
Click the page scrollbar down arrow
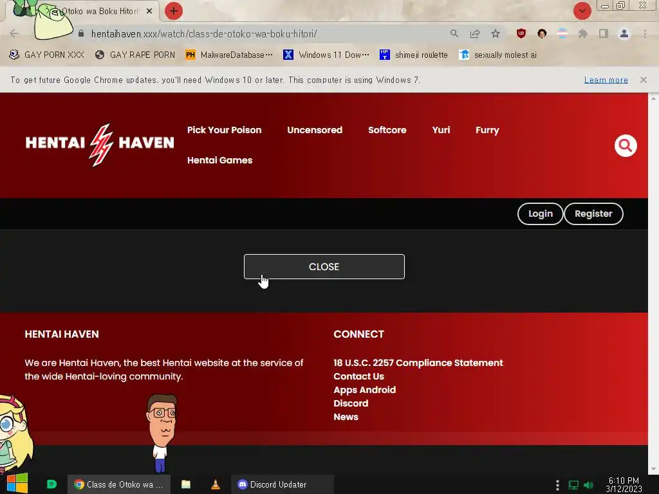click(653, 469)
